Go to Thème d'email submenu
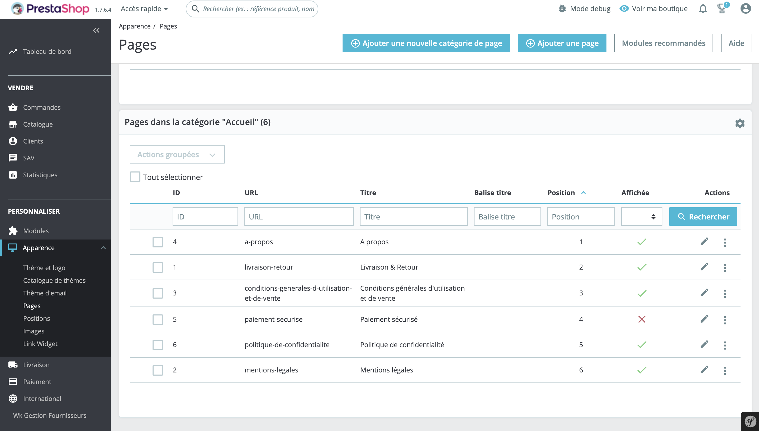 pyautogui.click(x=45, y=293)
